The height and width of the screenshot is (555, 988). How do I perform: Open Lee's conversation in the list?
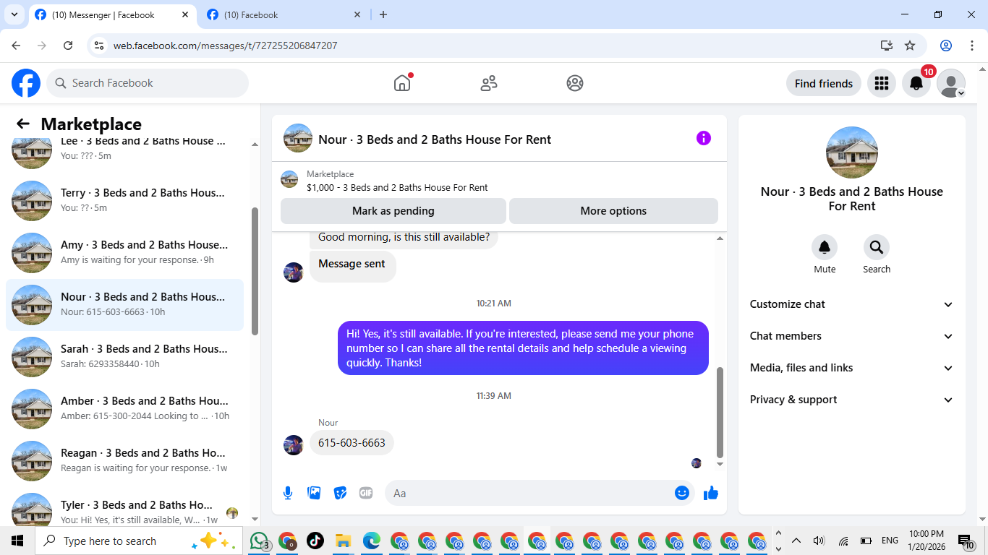[124, 148]
